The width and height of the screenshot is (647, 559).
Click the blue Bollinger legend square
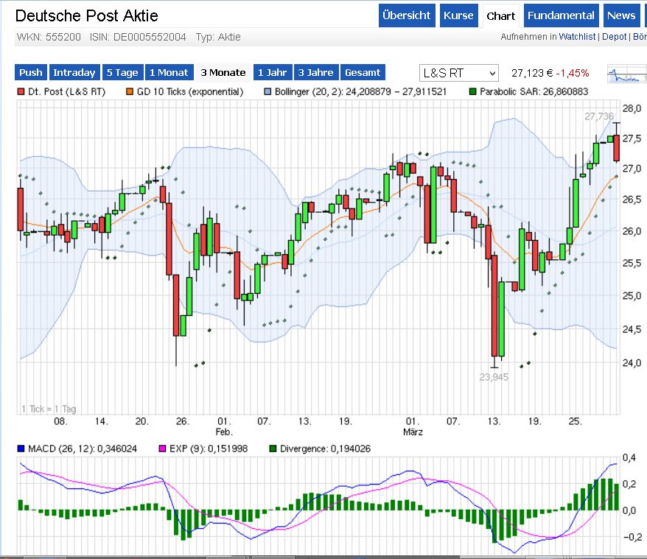pyautogui.click(x=267, y=91)
